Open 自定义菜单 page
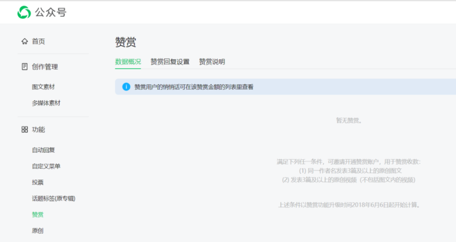 pos(46,166)
